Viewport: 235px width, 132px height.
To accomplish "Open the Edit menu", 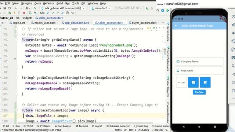I will [x=7, y=3].
